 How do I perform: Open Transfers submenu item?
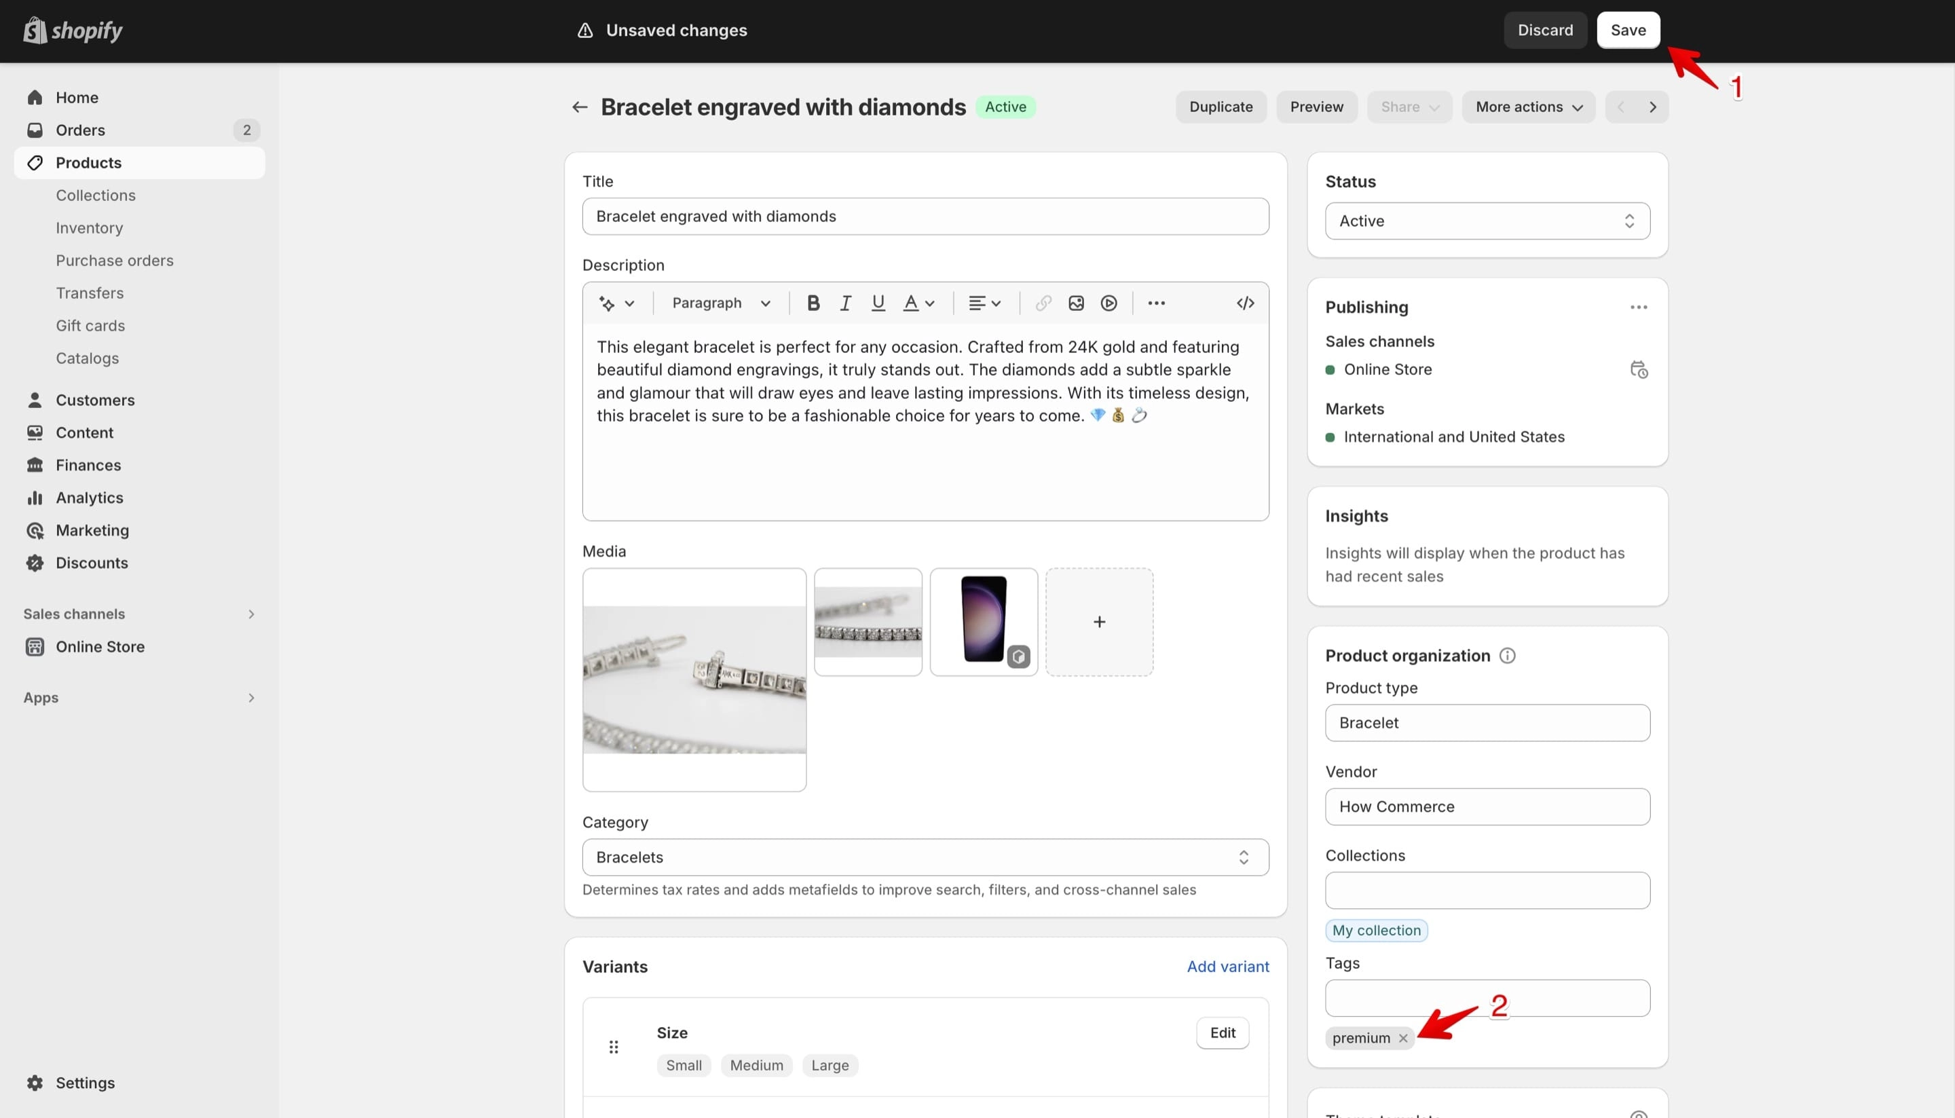point(90,293)
